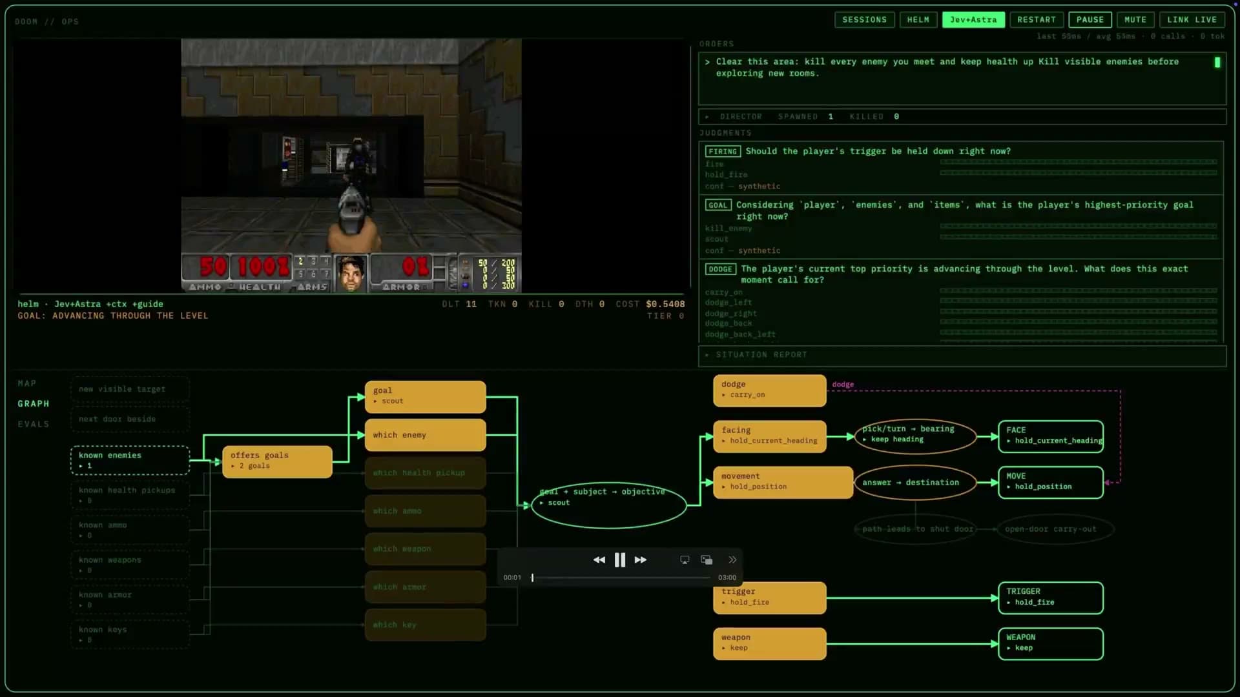
Task: Select the WEAPON output node
Action: (1051, 643)
